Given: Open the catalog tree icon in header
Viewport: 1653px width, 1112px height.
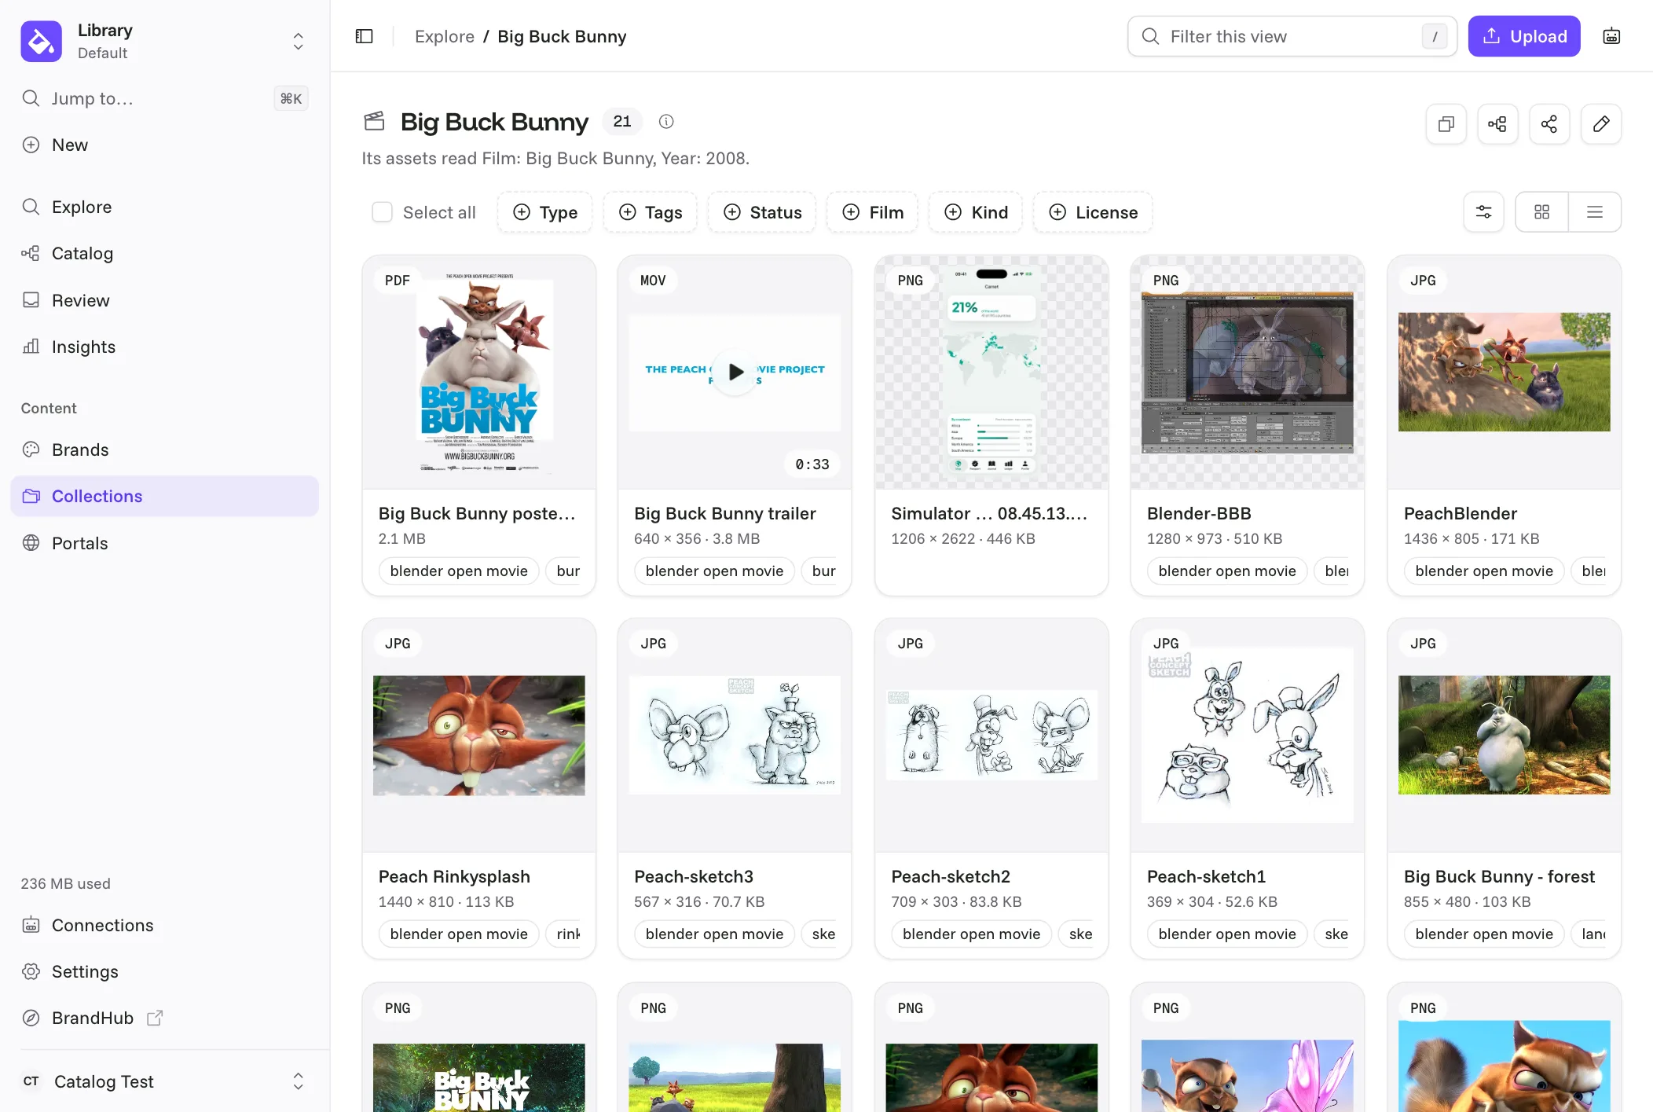Looking at the screenshot, I should (1497, 124).
